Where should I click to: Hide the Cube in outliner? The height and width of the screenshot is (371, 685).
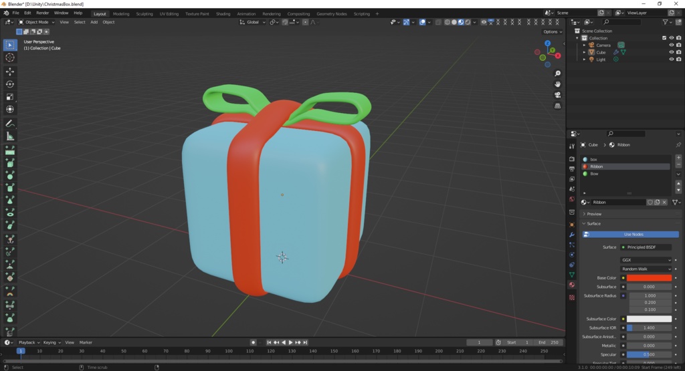coord(672,52)
